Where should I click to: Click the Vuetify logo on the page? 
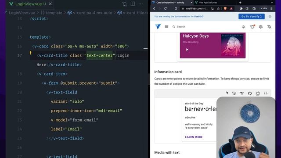[158, 27]
